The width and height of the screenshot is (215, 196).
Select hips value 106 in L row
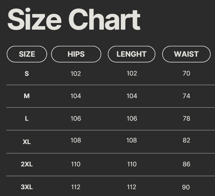(76, 119)
